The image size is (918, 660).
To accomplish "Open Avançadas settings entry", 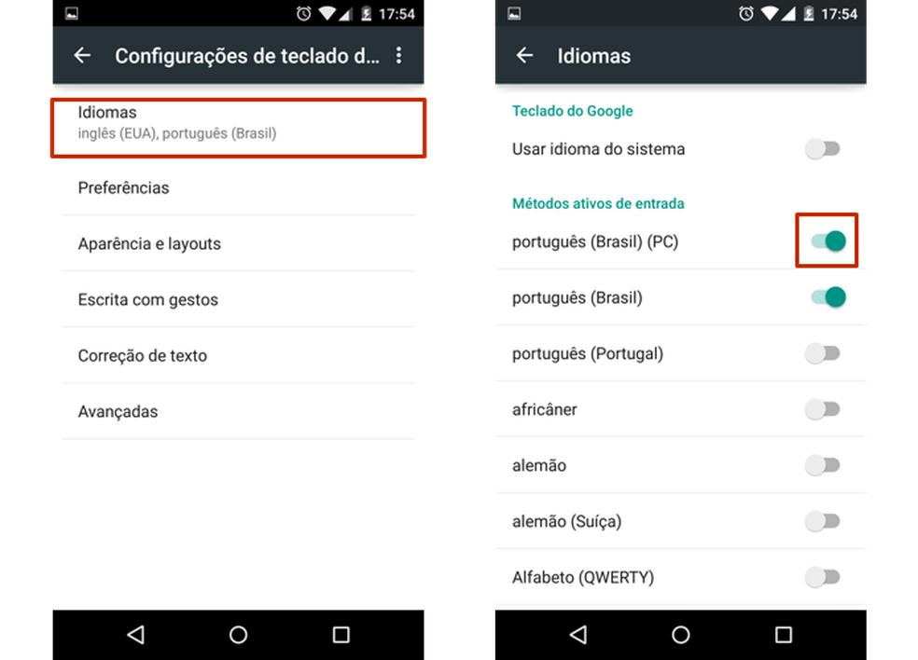I will tap(238, 411).
